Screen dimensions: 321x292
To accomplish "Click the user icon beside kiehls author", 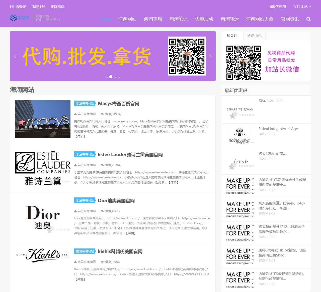I will tap(75, 262).
